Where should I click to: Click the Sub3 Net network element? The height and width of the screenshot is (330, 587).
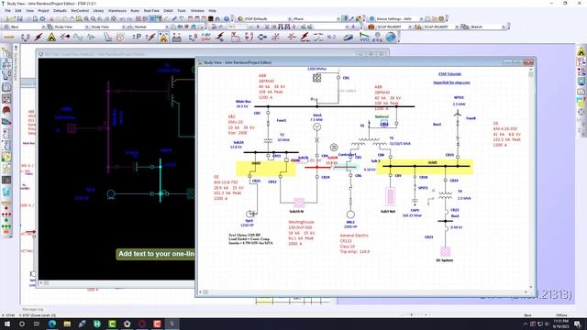pyautogui.click(x=390, y=196)
